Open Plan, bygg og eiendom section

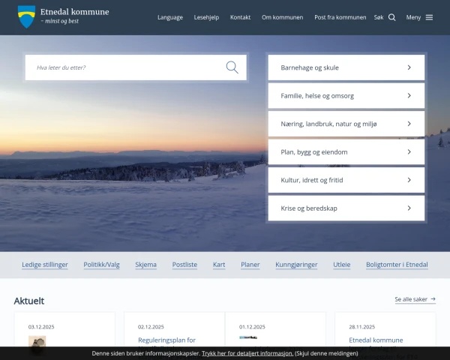coord(346,152)
